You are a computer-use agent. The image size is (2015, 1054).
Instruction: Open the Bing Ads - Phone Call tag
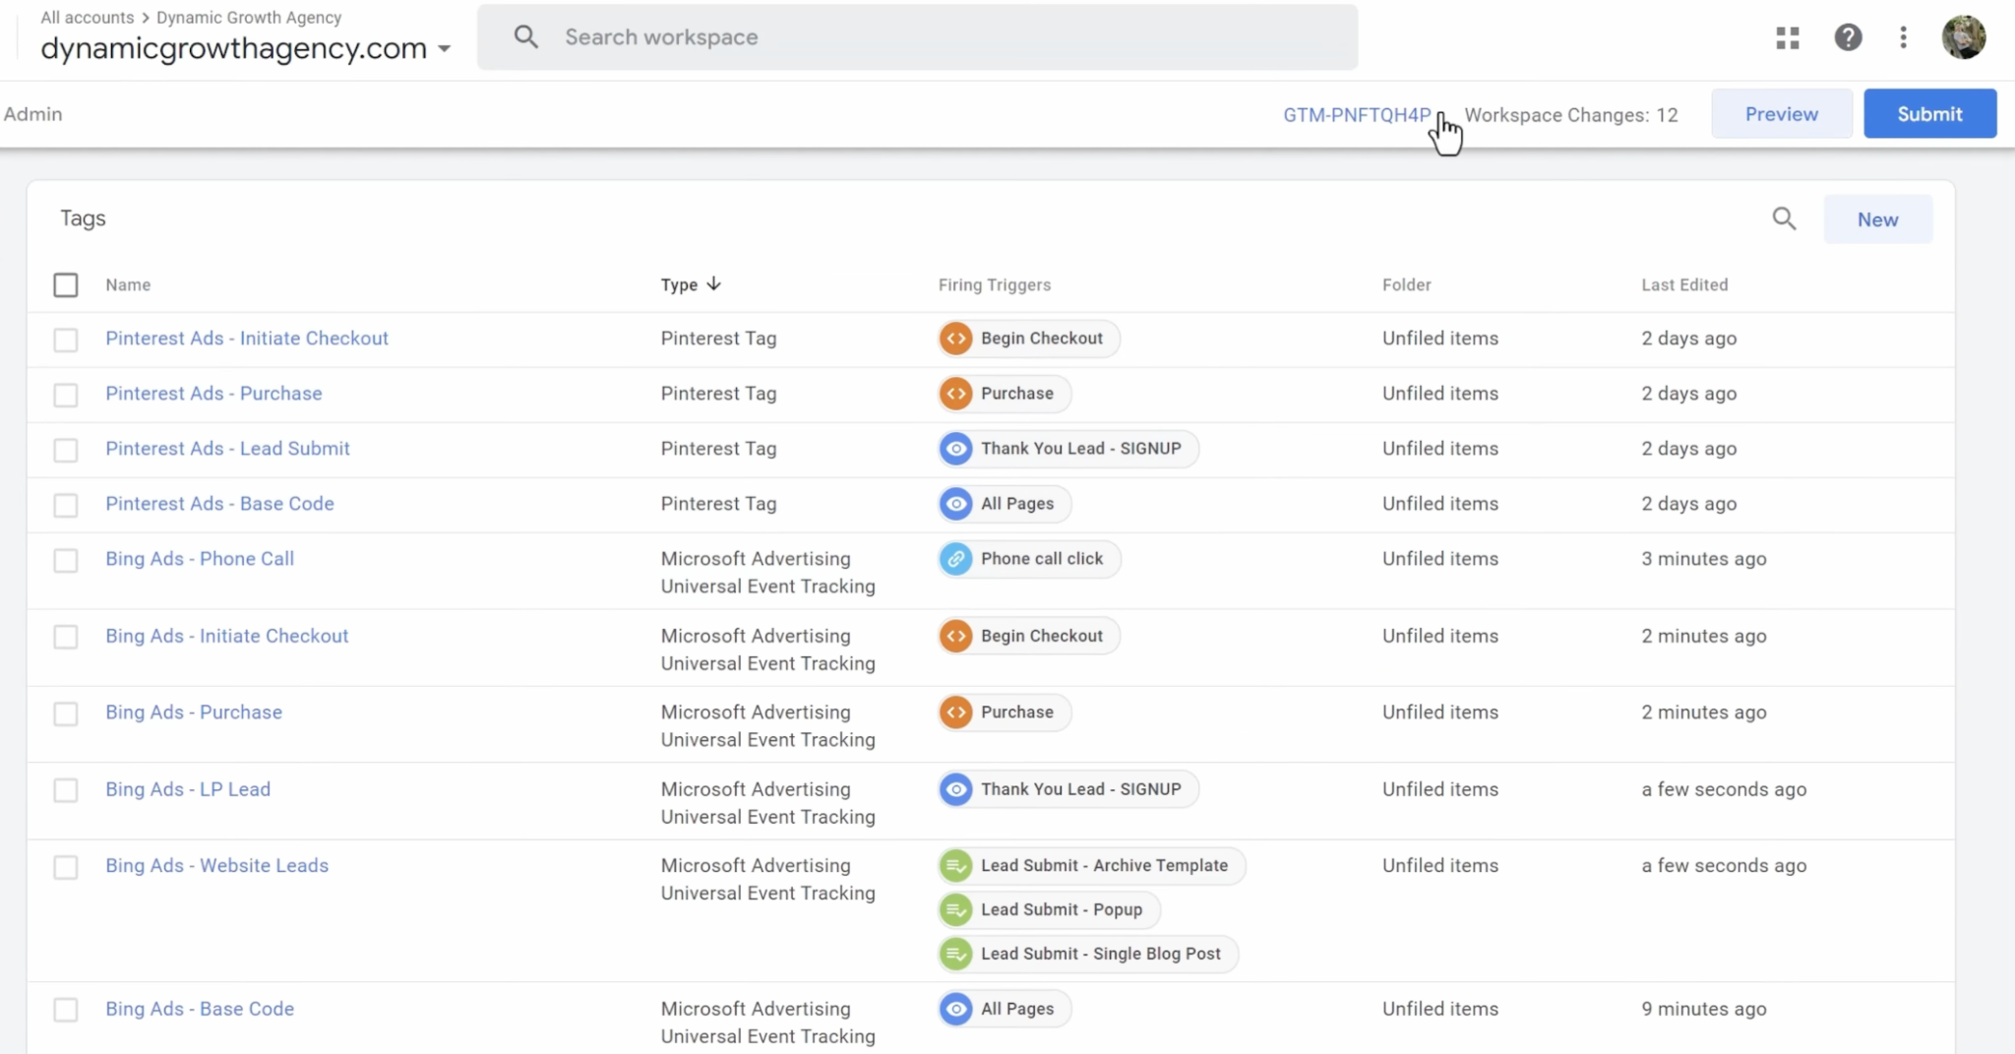(x=200, y=559)
